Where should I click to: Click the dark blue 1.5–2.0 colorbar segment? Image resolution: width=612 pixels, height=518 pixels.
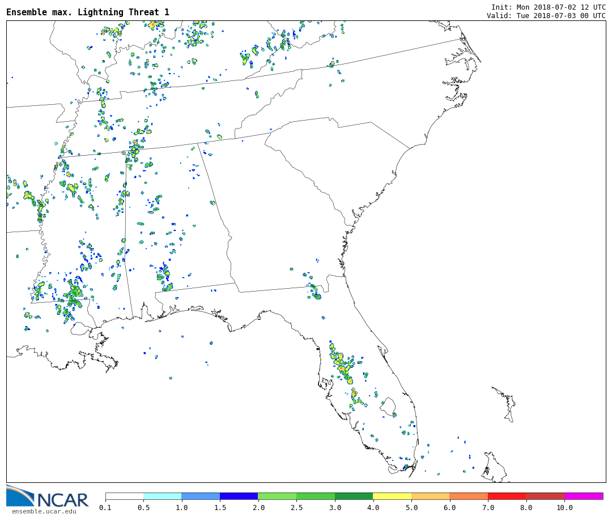click(x=239, y=496)
